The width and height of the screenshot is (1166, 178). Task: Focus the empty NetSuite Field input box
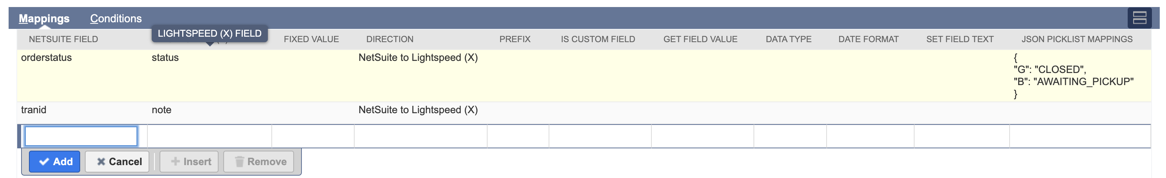[x=81, y=136]
